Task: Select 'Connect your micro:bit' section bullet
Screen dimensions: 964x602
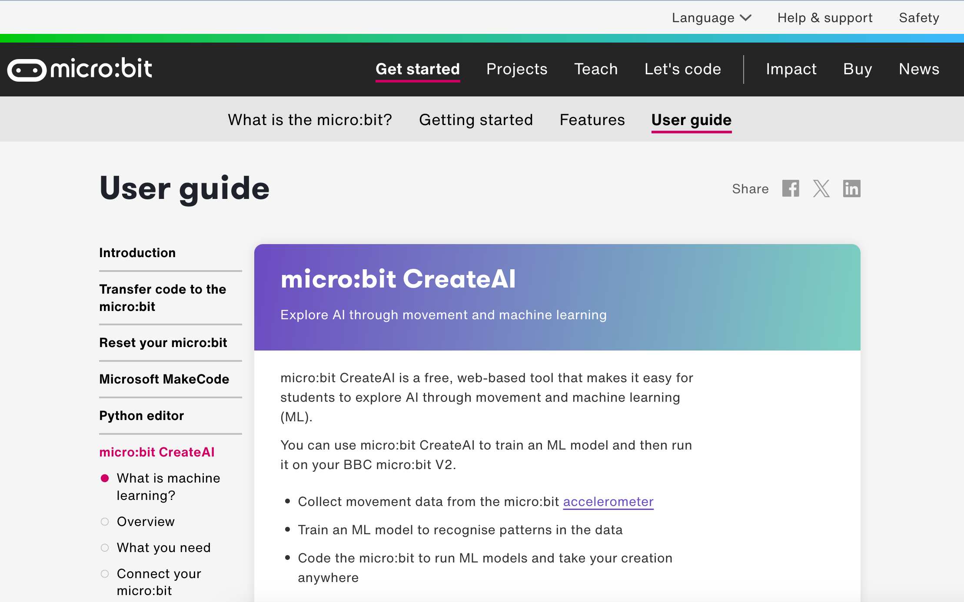Action: pos(105,574)
